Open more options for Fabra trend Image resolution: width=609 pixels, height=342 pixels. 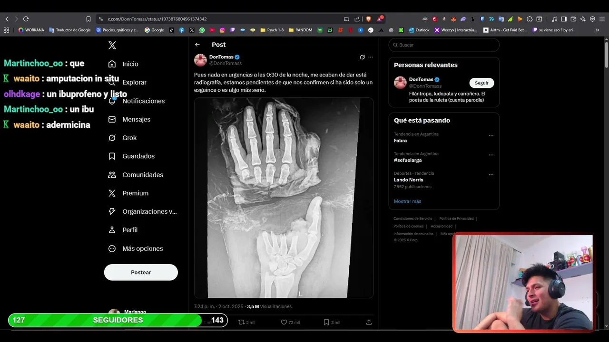(x=491, y=135)
